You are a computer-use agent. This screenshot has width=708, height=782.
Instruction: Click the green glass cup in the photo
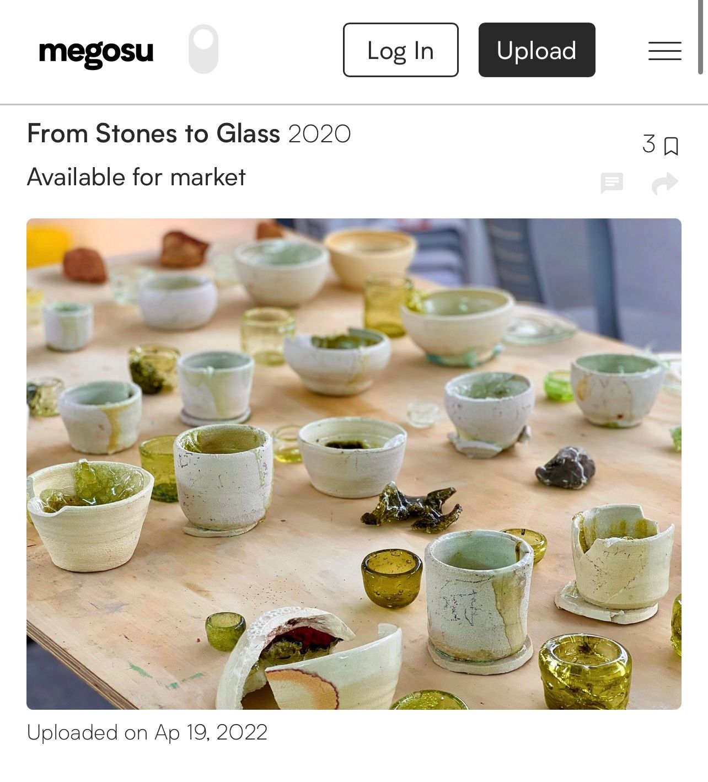tap(391, 577)
